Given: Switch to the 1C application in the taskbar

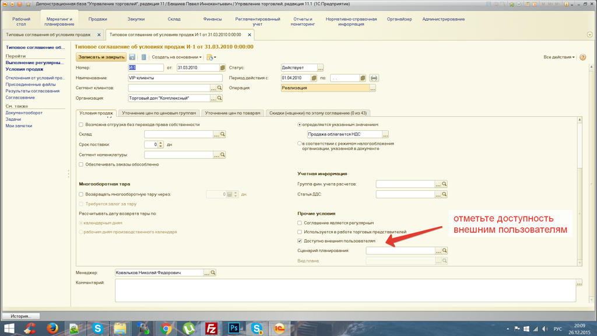Looking at the screenshot, I should click(279, 328).
